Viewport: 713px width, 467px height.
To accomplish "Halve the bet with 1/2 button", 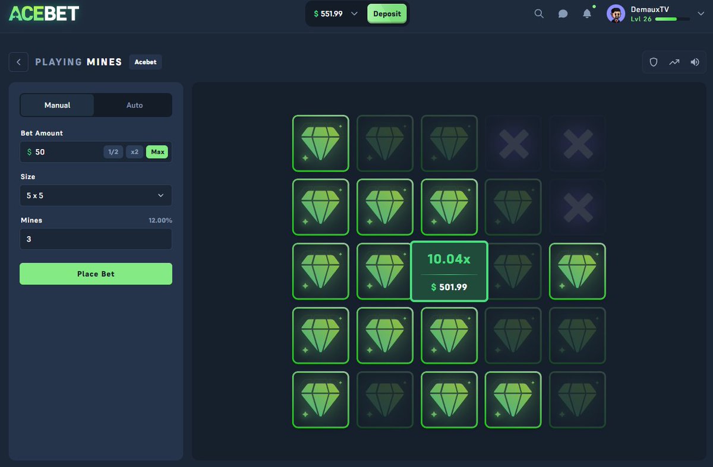I will (113, 152).
